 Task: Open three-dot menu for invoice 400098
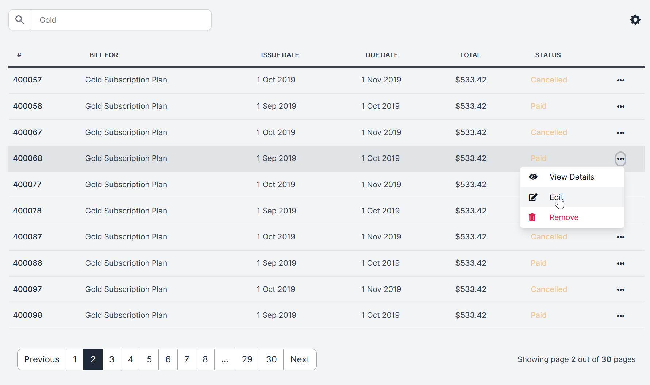(x=620, y=316)
